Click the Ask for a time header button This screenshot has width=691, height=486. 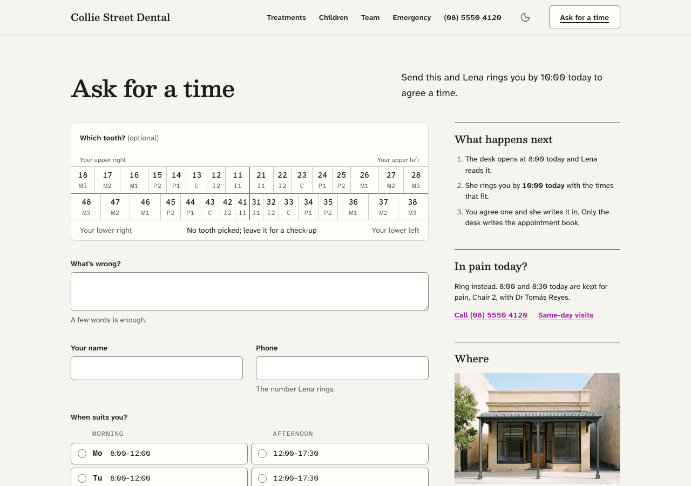[x=584, y=17]
